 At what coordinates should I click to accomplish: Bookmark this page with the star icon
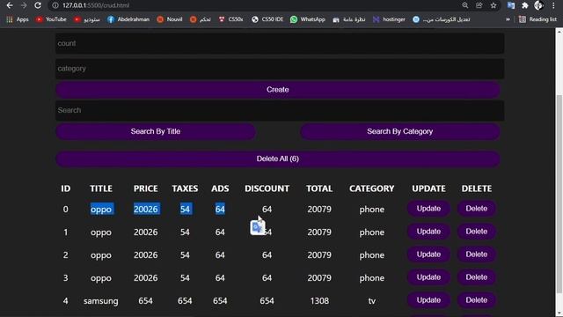pyautogui.click(x=494, y=5)
